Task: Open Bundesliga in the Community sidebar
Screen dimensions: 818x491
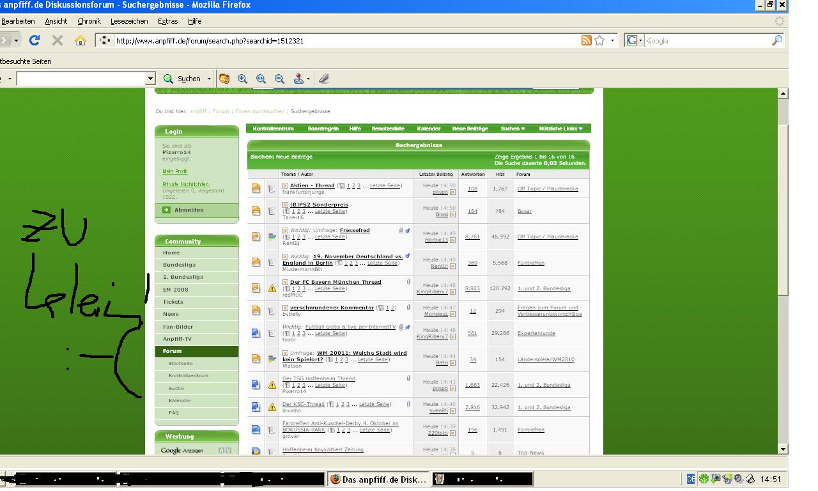Action: click(179, 265)
